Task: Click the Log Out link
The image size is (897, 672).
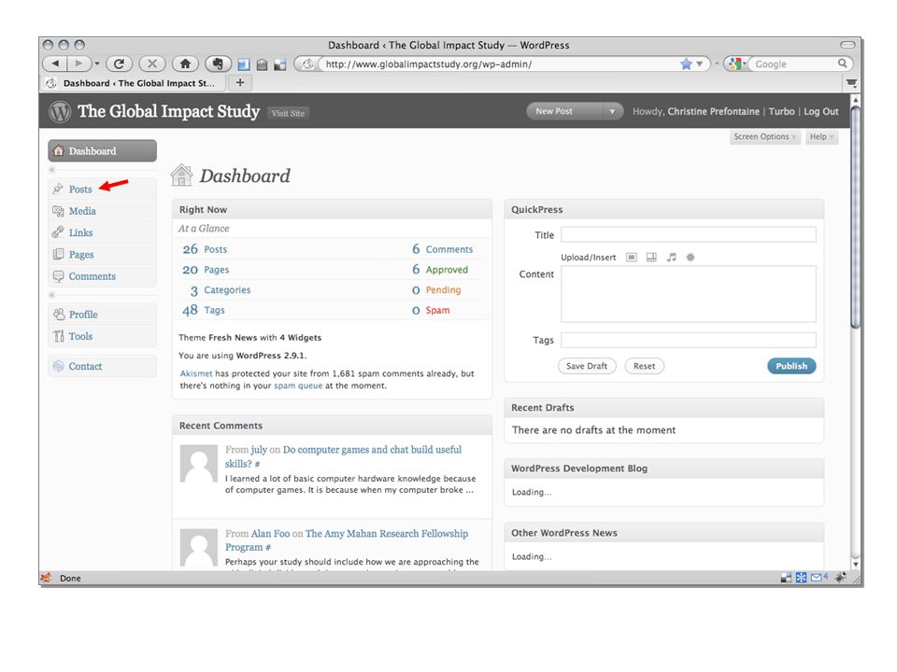Action: (x=821, y=111)
